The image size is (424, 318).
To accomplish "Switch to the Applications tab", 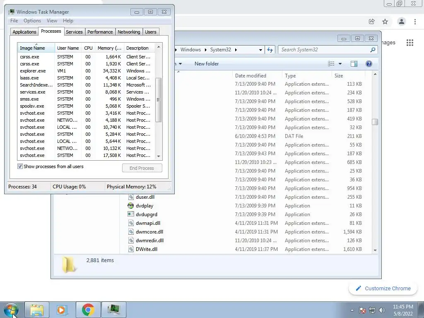I will tap(24, 32).
